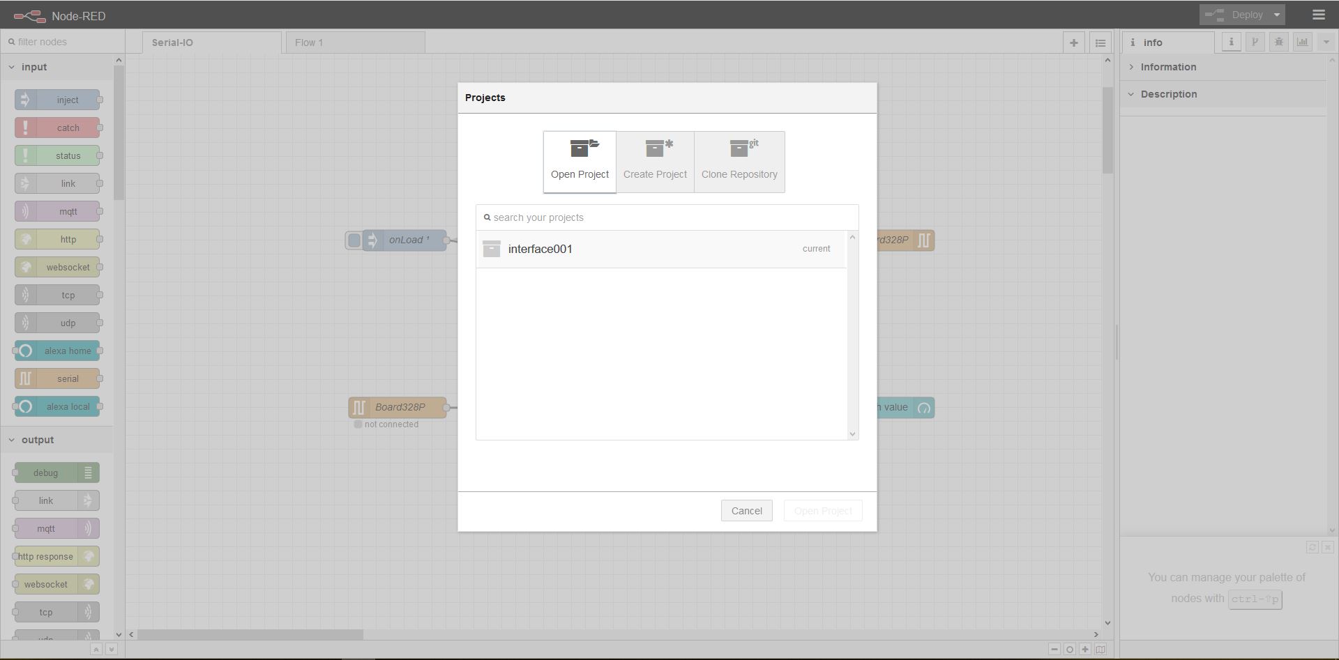Screen dimensions: 1339x660
Task: Select the catch node in palette
Action: pos(57,128)
